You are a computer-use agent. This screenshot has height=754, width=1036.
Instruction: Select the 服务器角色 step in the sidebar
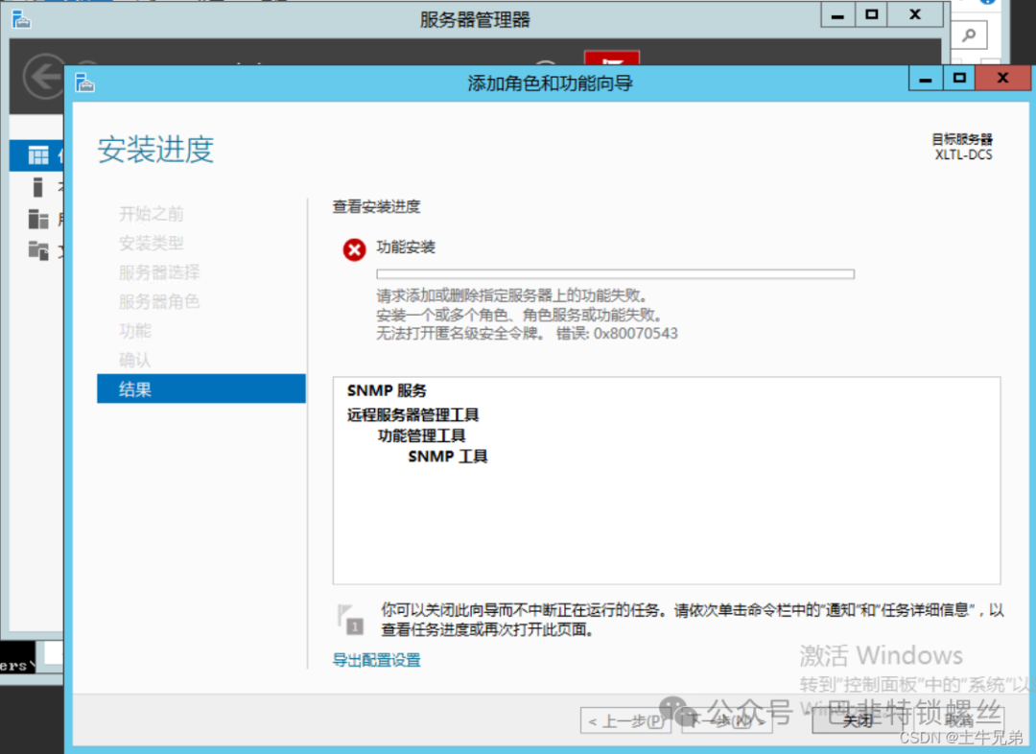159,301
